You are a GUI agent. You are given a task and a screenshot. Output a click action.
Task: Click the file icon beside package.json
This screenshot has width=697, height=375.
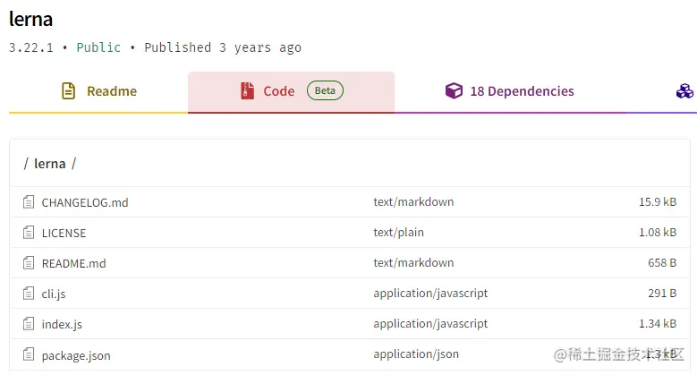tap(29, 354)
